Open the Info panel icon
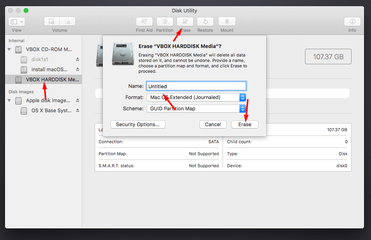371x240 pixels. 352,22
